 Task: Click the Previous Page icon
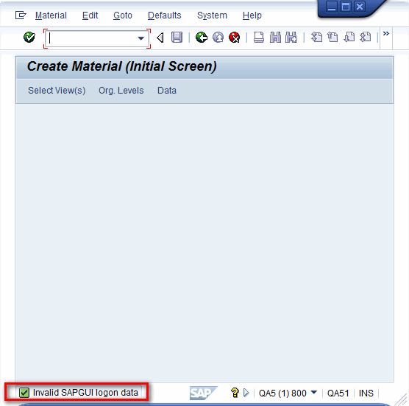[x=332, y=37]
